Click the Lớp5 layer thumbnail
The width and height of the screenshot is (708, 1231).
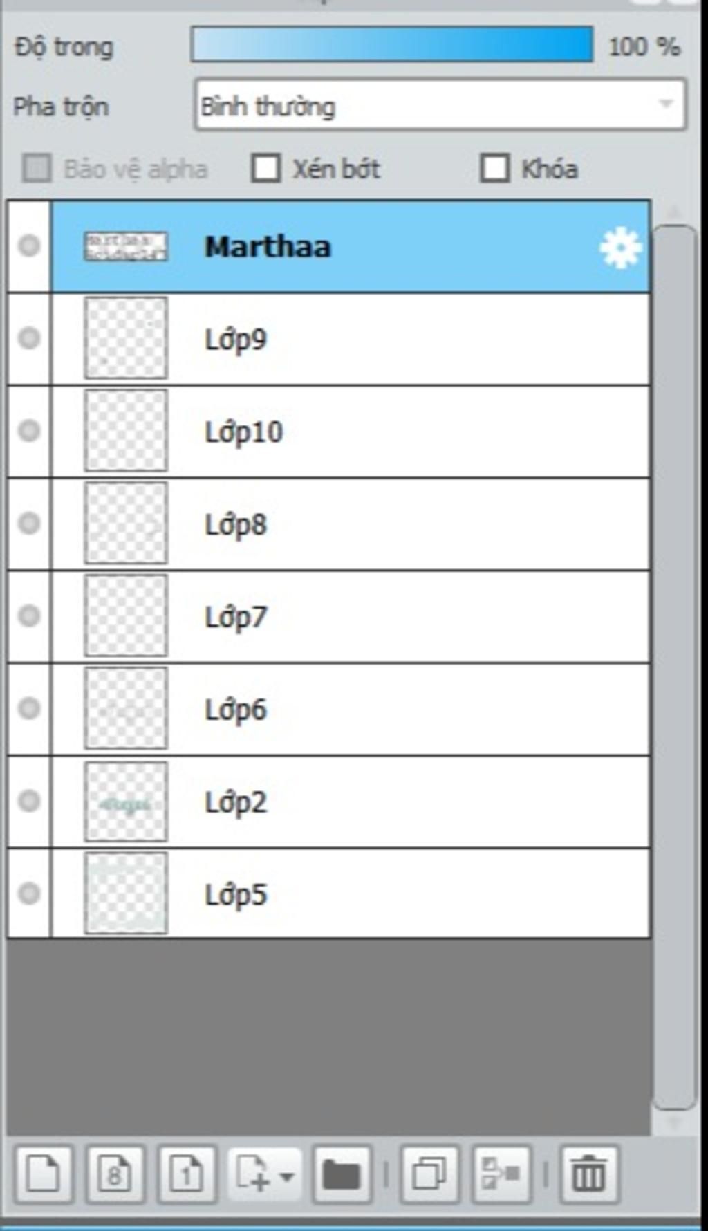tap(126, 894)
